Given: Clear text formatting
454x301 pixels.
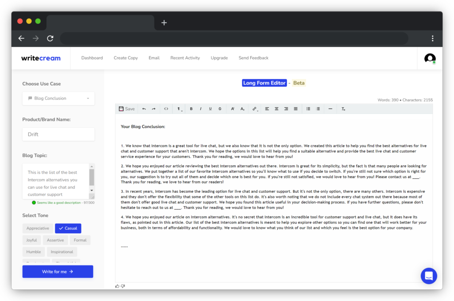Looking at the screenshot, I should coord(343,109).
